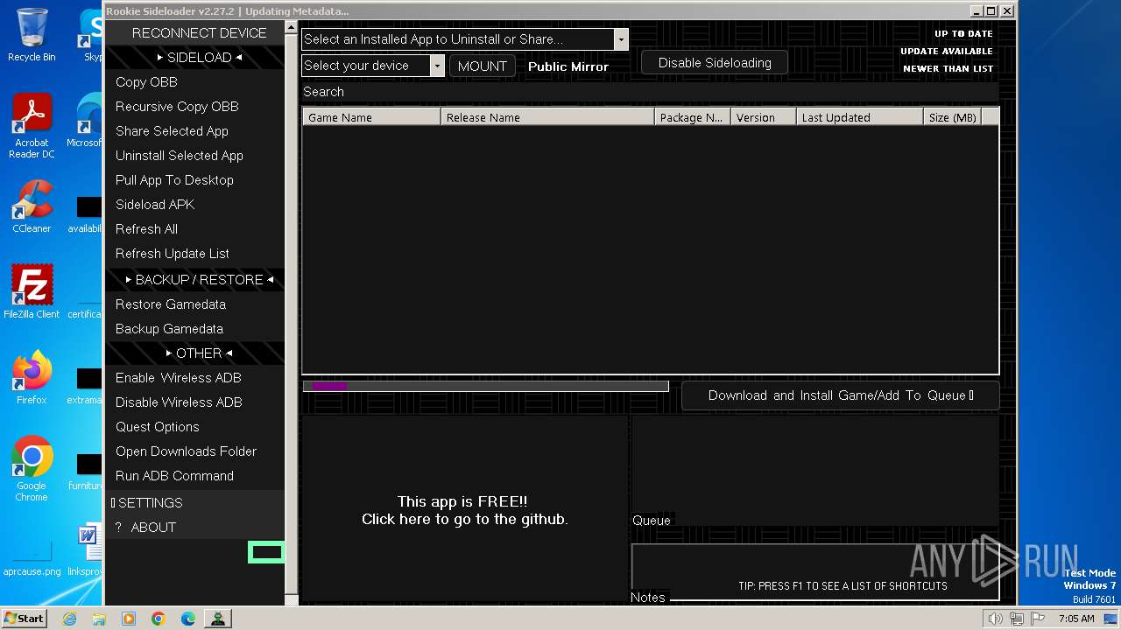Open the volume tray icon
1121x630 pixels.
pos(995,619)
